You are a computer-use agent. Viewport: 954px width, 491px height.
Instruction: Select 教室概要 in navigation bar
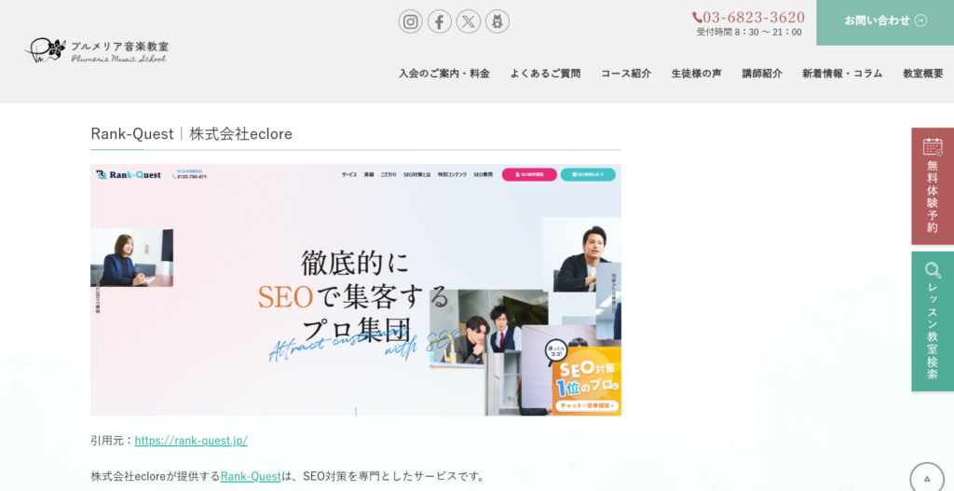[x=922, y=74]
